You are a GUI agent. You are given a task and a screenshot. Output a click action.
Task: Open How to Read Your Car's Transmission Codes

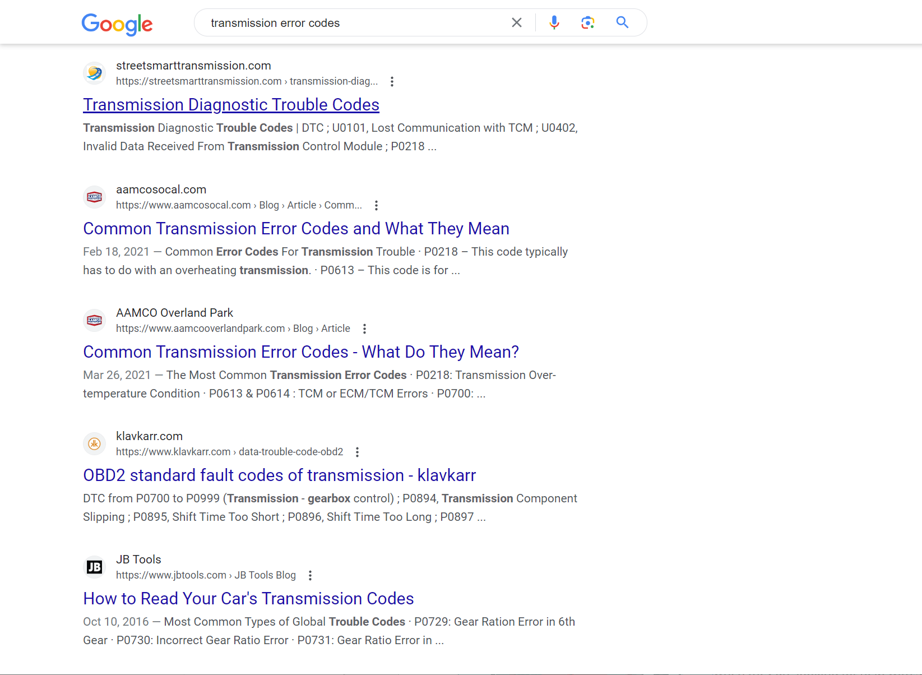click(248, 599)
